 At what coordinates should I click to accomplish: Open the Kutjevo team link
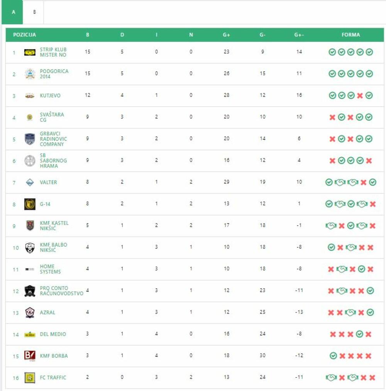[50, 95]
